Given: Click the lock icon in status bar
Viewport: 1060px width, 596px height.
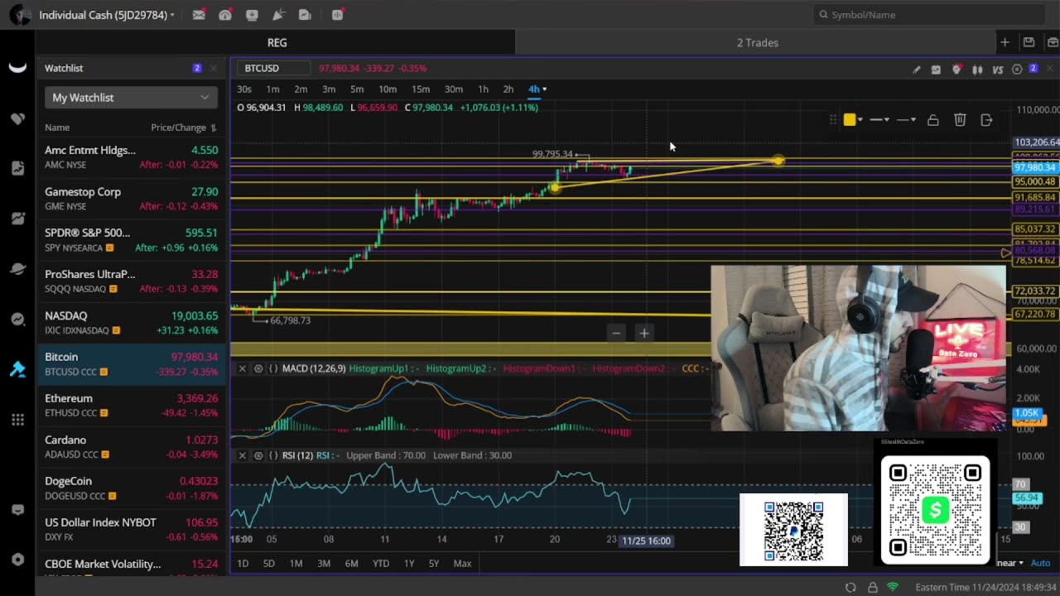Looking at the screenshot, I should (x=872, y=587).
